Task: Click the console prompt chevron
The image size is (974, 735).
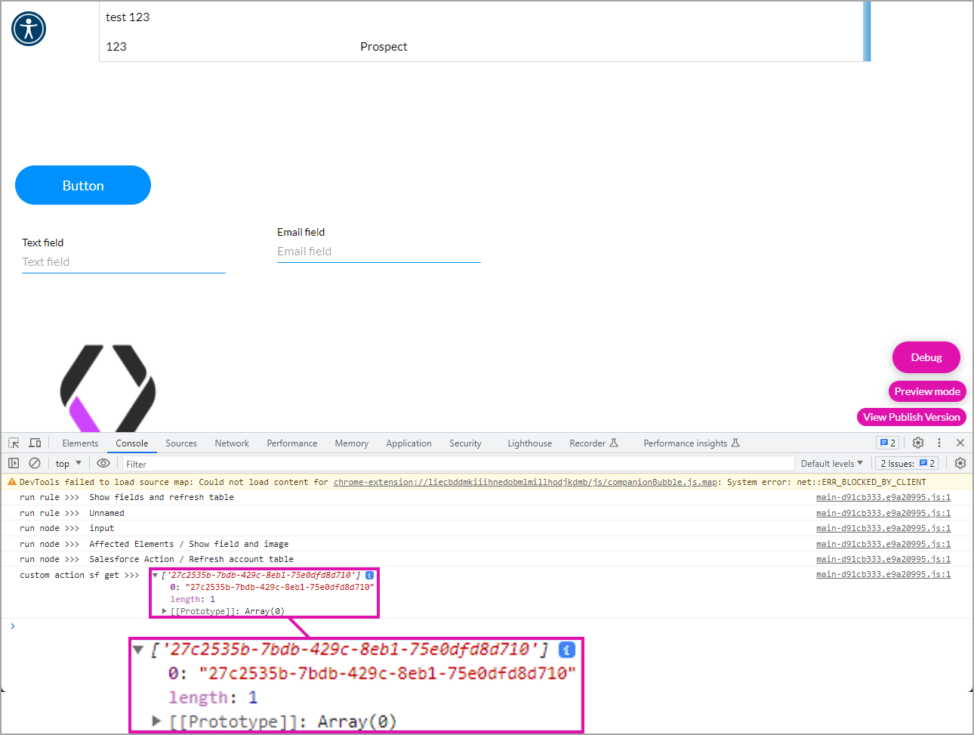Action: pos(12,625)
